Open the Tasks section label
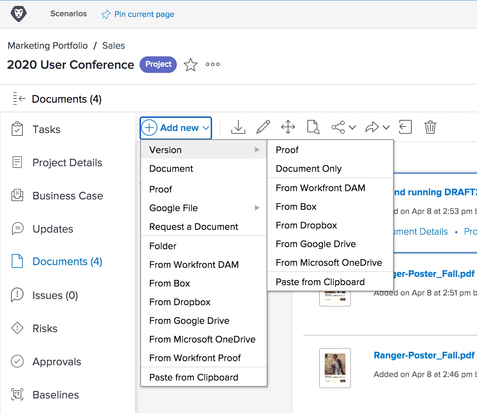 click(x=46, y=129)
